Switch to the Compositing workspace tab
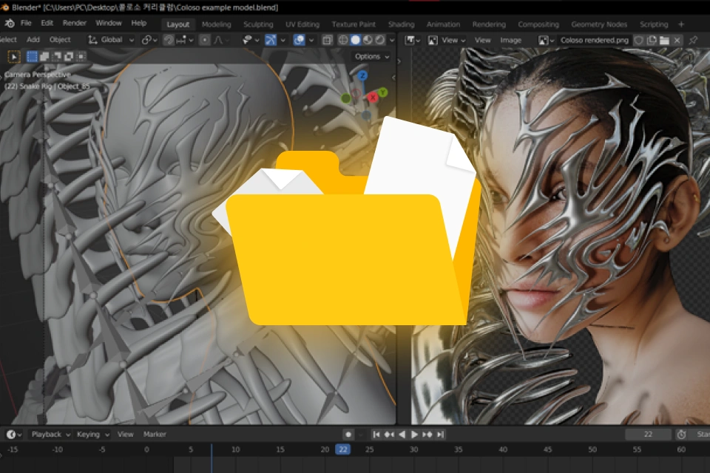This screenshot has width=710, height=473. (538, 24)
